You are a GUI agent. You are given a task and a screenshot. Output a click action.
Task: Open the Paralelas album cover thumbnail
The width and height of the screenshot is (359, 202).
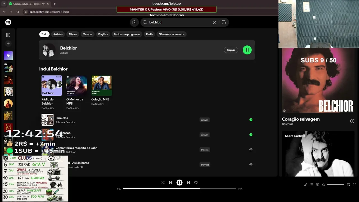tap(47, 120)
